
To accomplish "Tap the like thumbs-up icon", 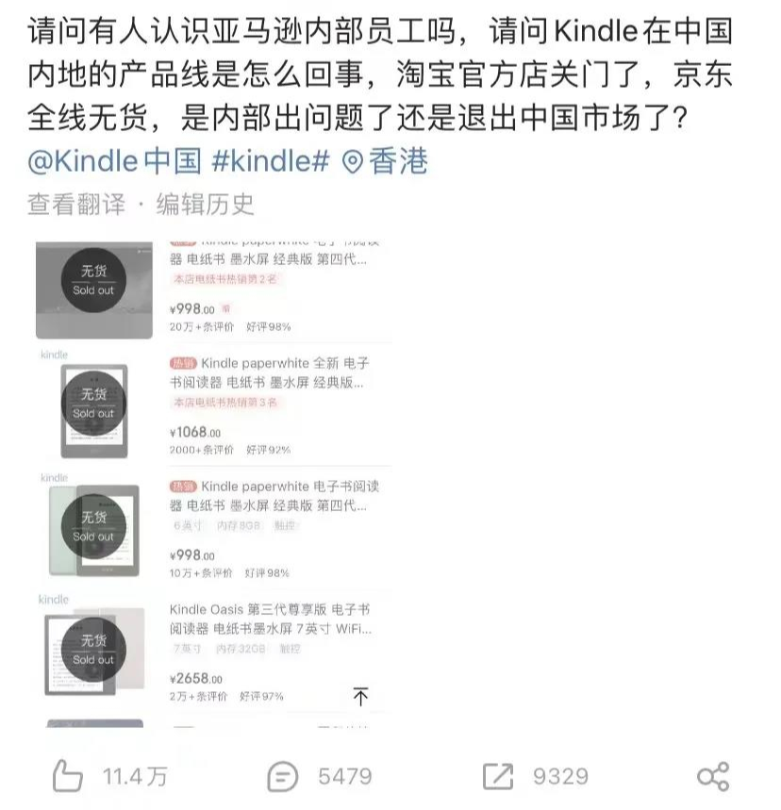I will coord(68,776).
